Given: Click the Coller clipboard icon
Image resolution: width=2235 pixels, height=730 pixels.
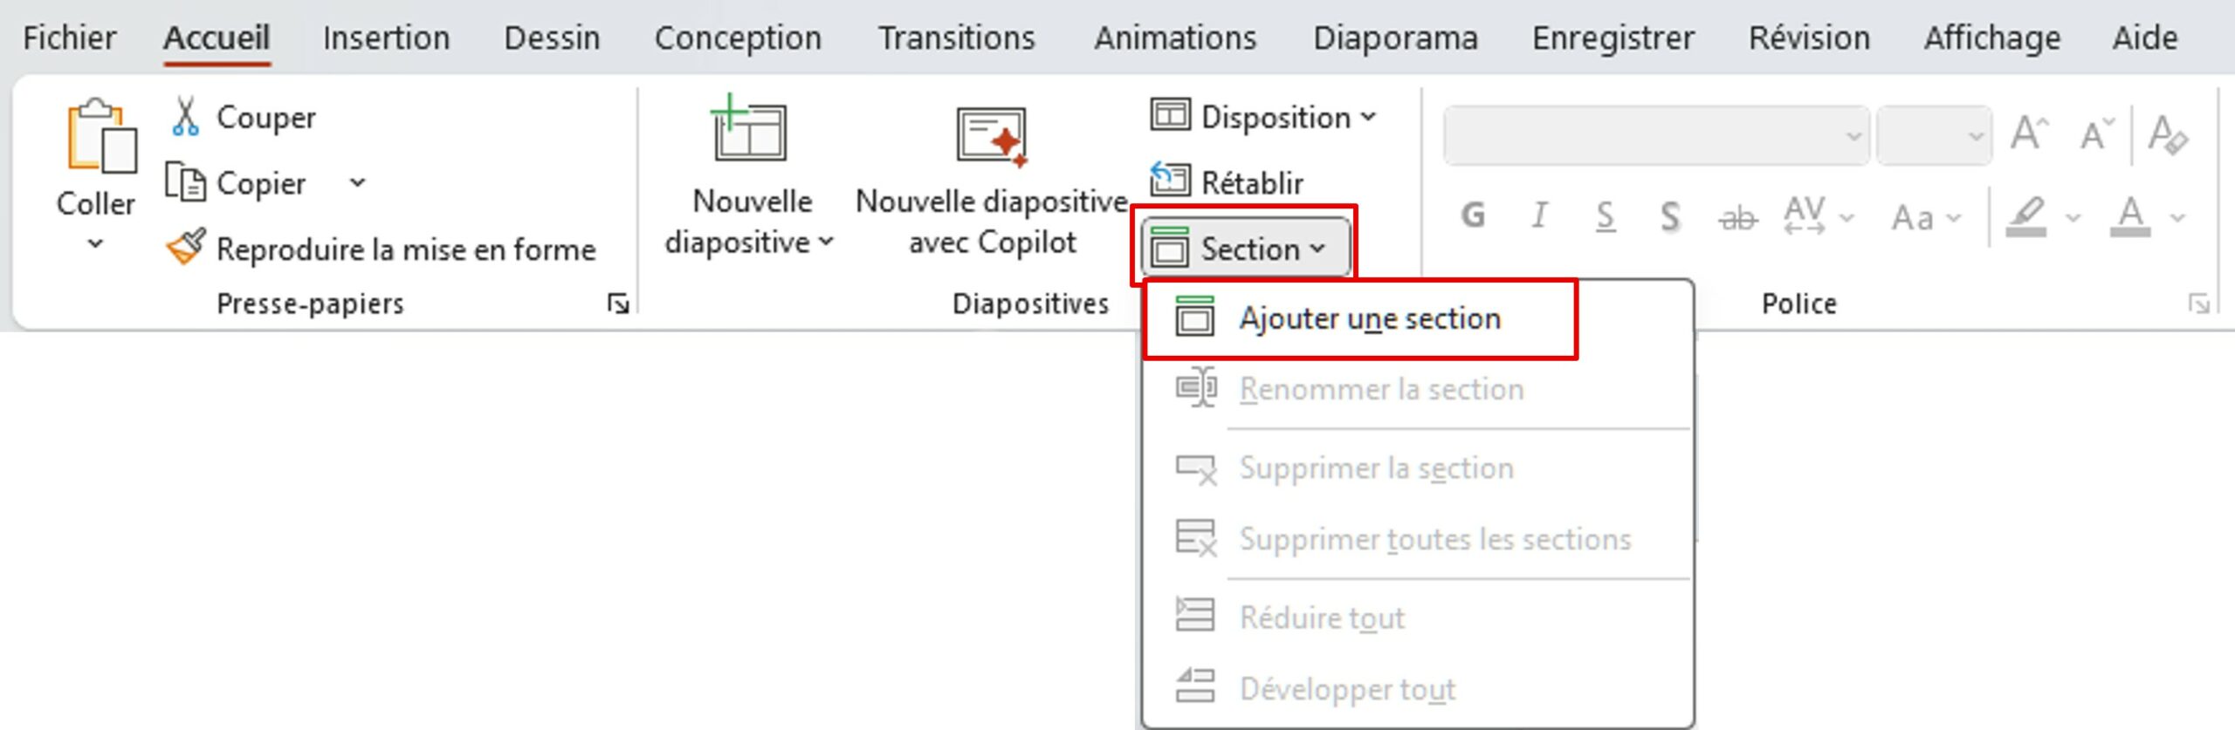Looking at the screenshot, I should [x=100, y=138].
